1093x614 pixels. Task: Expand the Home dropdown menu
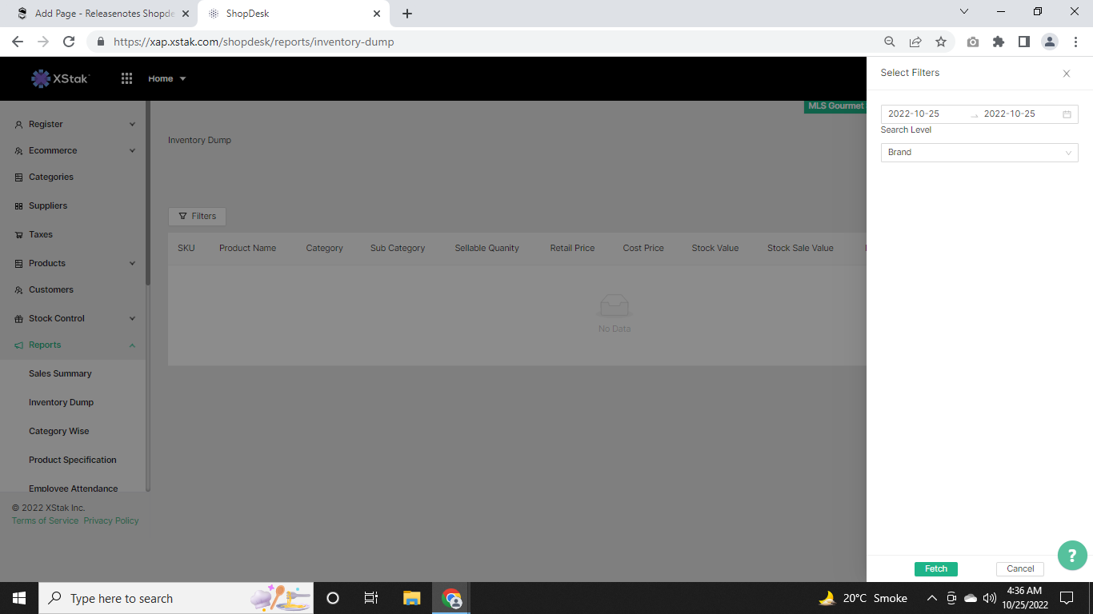pyautogui.click(x=166, y=78)
